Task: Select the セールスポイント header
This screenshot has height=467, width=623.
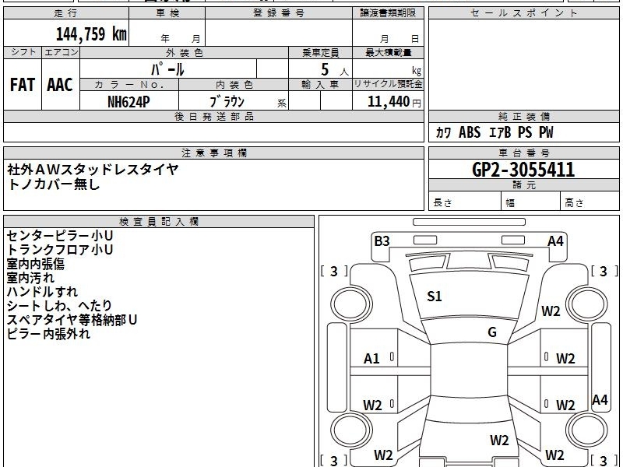Action: (x=523, y=13)
